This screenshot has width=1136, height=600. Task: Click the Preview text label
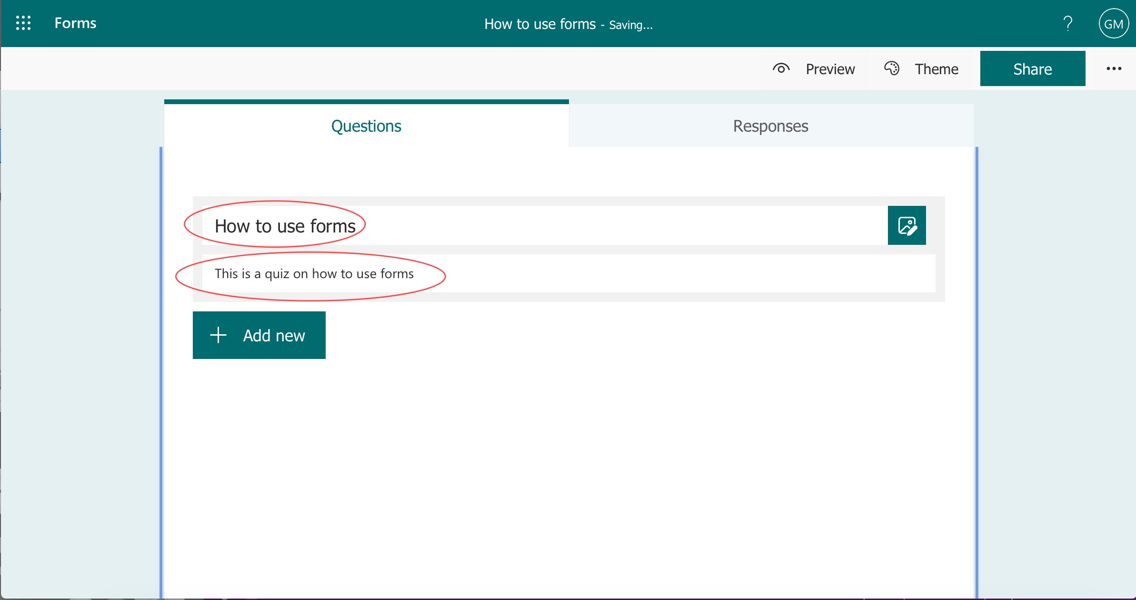click(830, 69)
